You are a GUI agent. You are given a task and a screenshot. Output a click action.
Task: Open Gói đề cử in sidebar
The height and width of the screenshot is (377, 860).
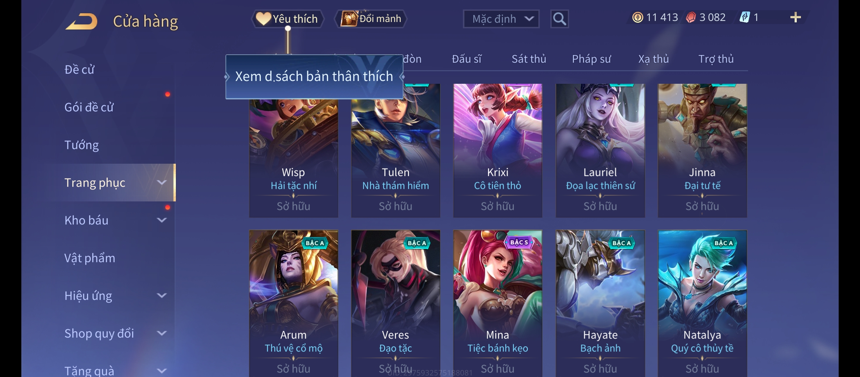click(x=89, y=107)
